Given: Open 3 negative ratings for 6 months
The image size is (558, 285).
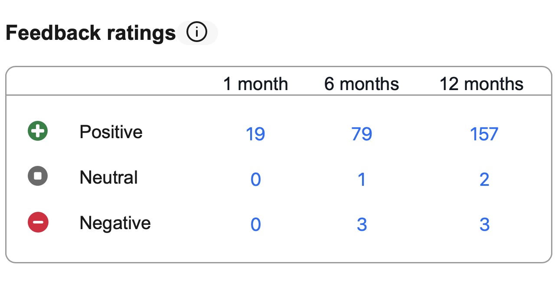Looking at the screenshot, I should click(362, 225).
